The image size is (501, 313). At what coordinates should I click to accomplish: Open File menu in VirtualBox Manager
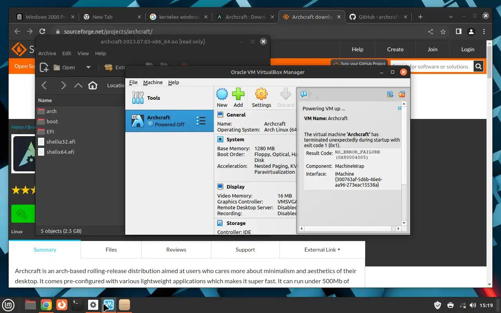[x=133, y=82]
